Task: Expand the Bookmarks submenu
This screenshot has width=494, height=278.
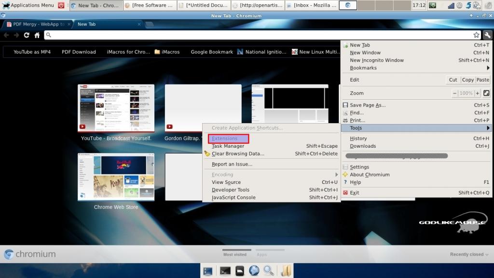Action: 416,68
